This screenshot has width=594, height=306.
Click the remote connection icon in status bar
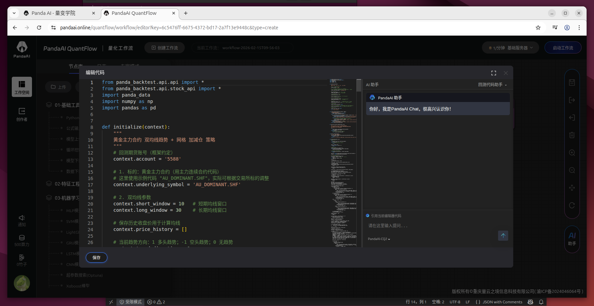(111, 302)
